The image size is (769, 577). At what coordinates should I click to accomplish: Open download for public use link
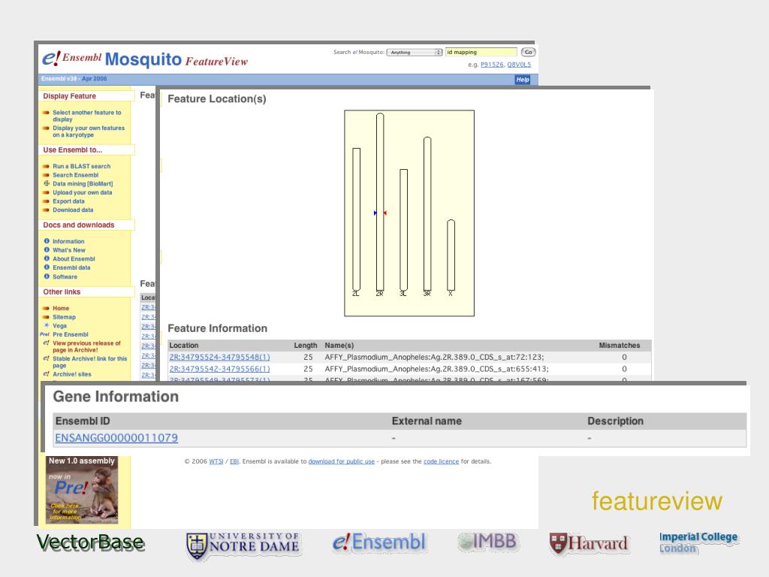point(342,462)
